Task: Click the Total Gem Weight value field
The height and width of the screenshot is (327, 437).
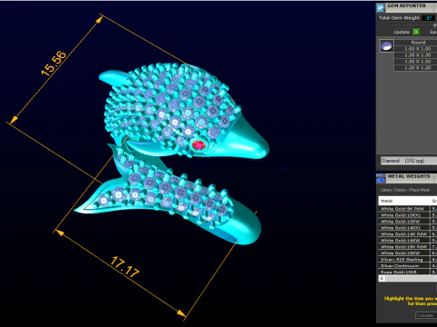Action: point(429,18)
